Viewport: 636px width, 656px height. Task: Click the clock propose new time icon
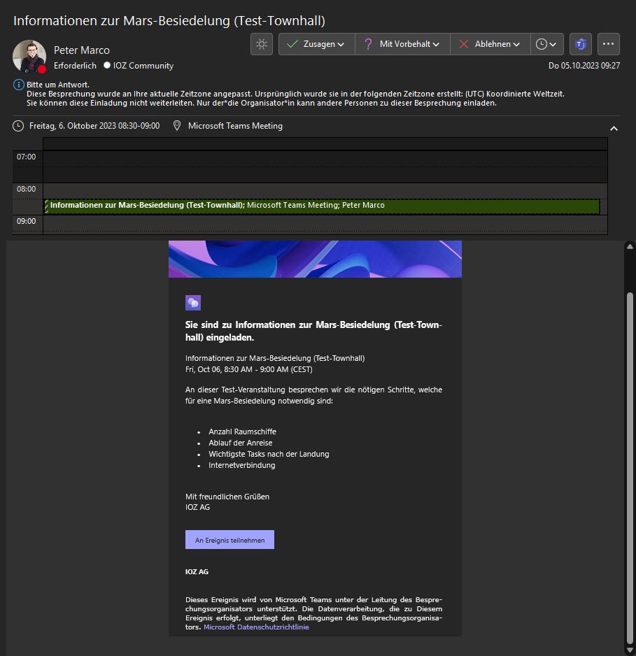click(542, 44)
